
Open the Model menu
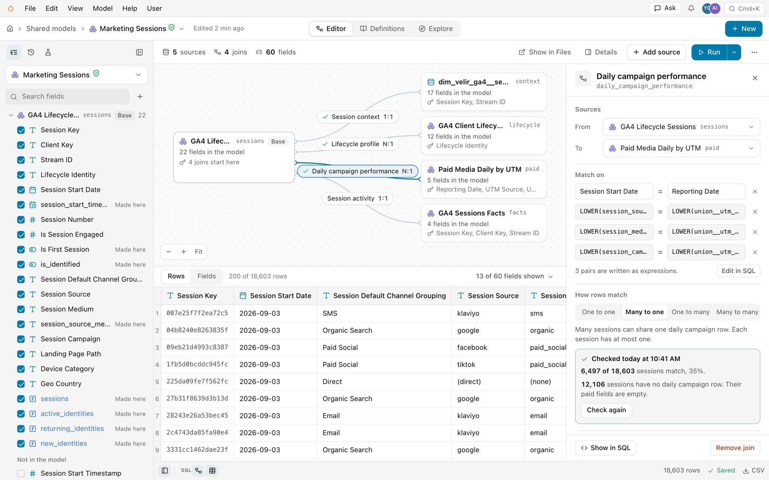(x=103, y=9)
